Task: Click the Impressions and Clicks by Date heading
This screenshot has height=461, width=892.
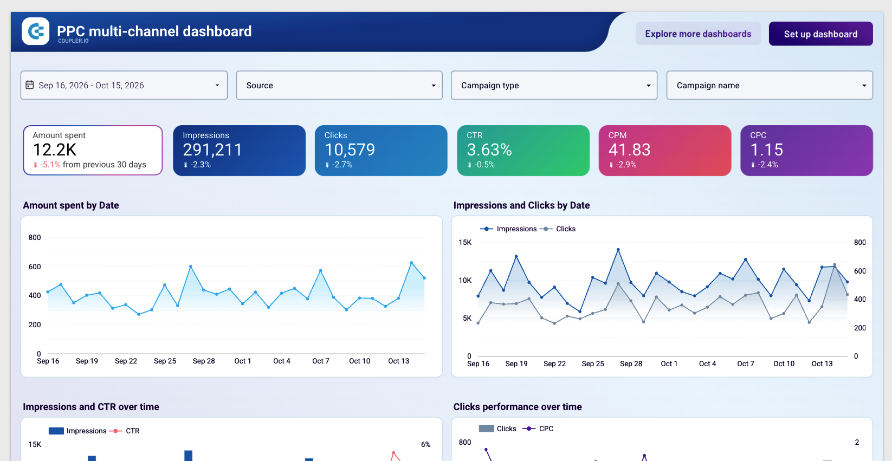Action: tap(521, 205)
